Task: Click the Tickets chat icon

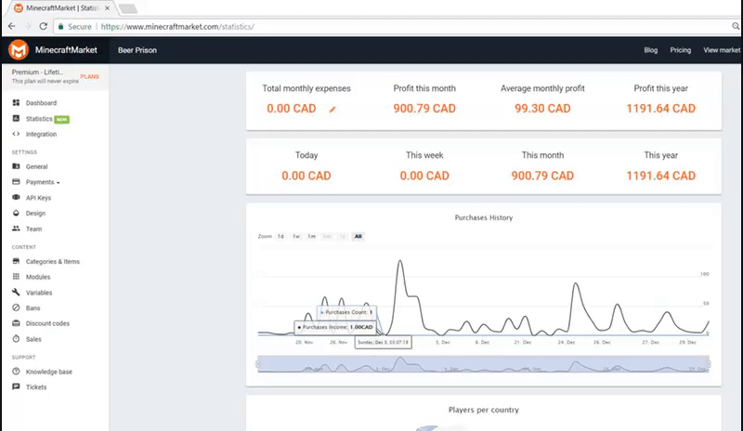Action: [x=16, y=386]
